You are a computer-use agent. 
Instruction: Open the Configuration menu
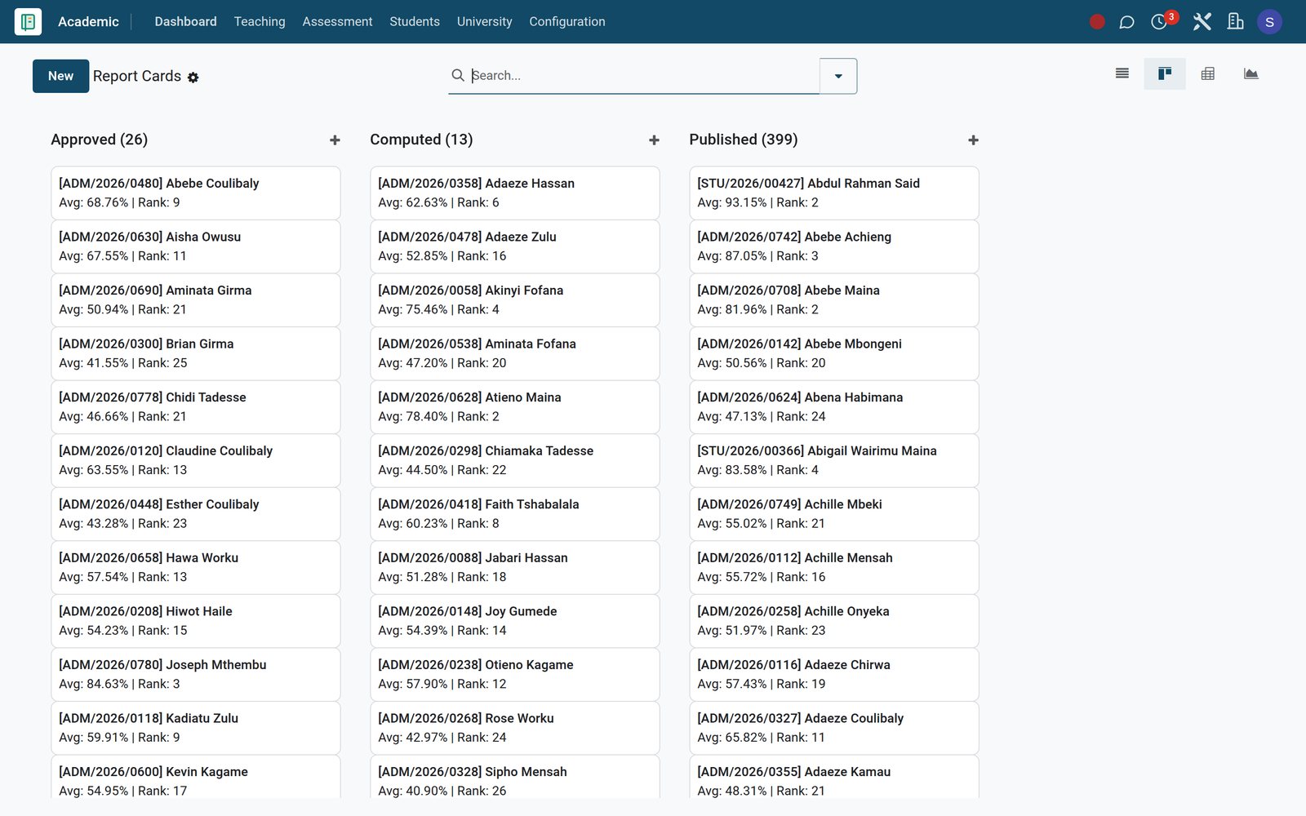[x=567, y=22]
